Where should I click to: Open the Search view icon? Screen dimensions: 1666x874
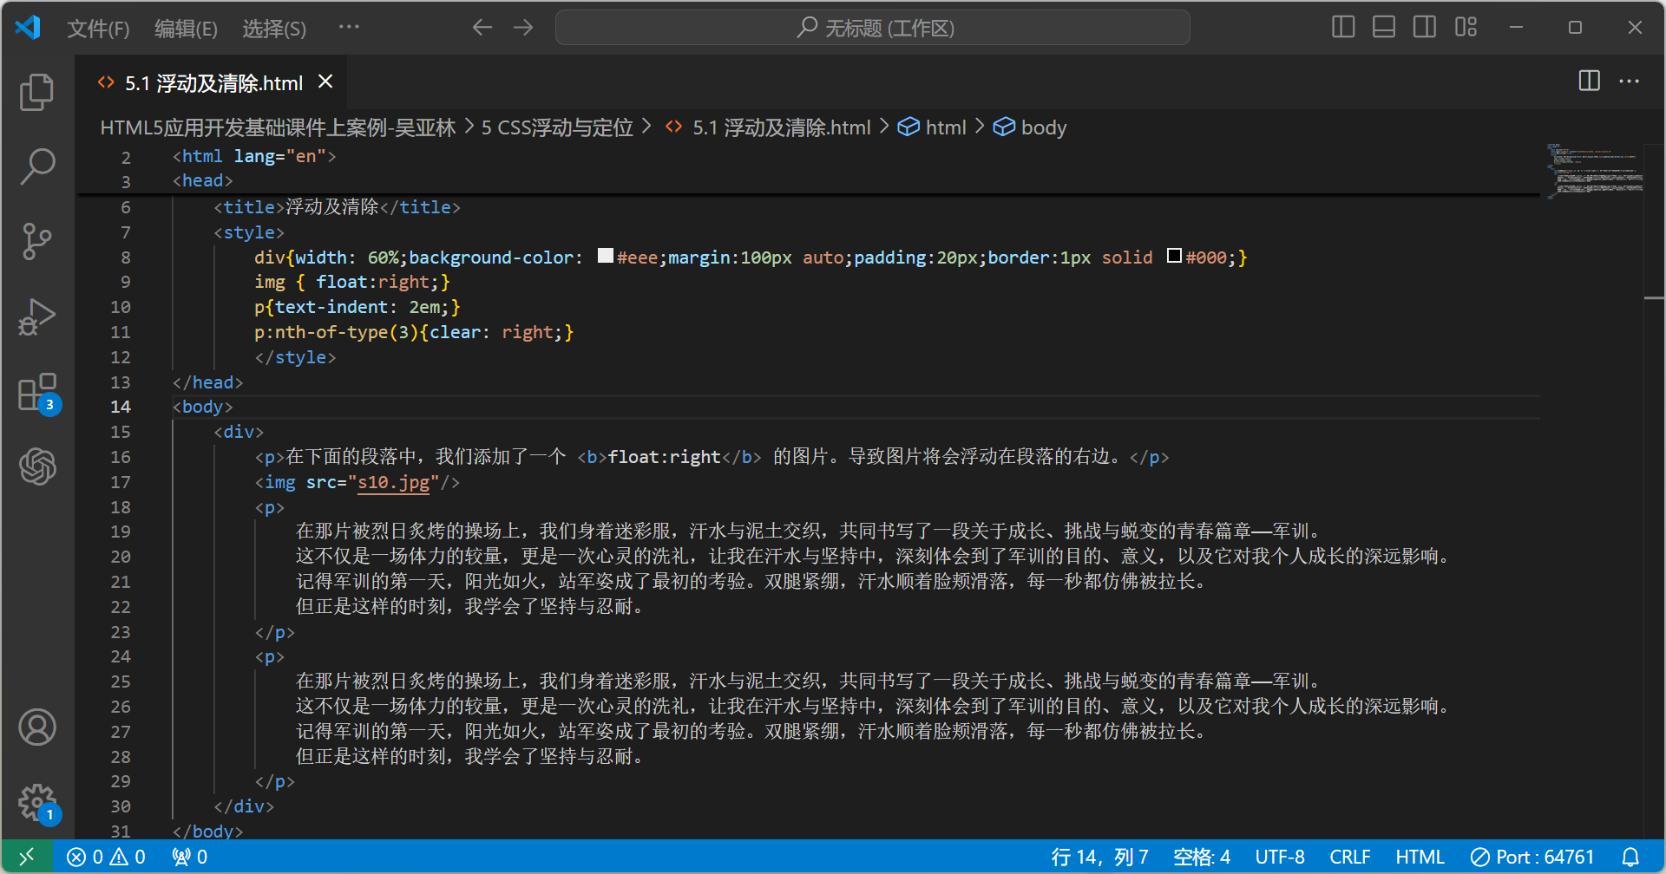pos(36,166)
